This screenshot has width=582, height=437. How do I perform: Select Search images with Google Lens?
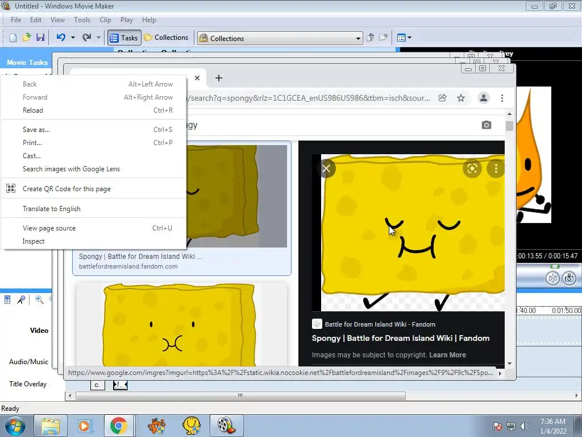click(94, 168)
